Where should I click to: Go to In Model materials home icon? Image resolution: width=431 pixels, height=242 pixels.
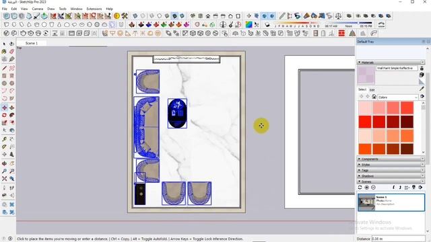[x=374, y=97]
